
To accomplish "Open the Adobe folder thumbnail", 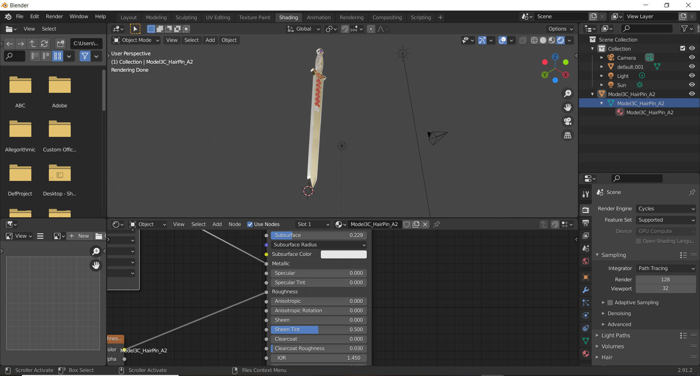I will pyautogui.click(x=60, y=92).
